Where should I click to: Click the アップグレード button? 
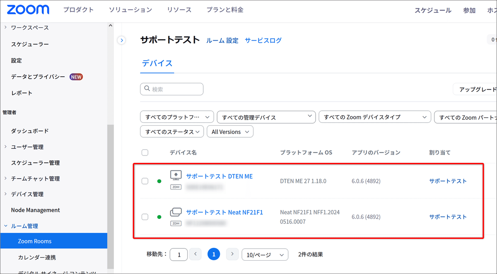point(475,90)
